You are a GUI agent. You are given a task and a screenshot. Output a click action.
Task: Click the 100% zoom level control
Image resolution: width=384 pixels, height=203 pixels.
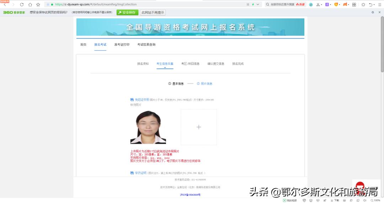pyautogui.click(x=375, y=200)
